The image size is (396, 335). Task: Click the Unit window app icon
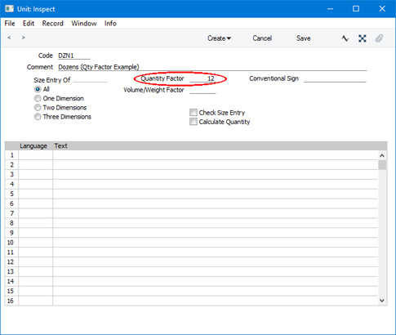click(9, 9)
